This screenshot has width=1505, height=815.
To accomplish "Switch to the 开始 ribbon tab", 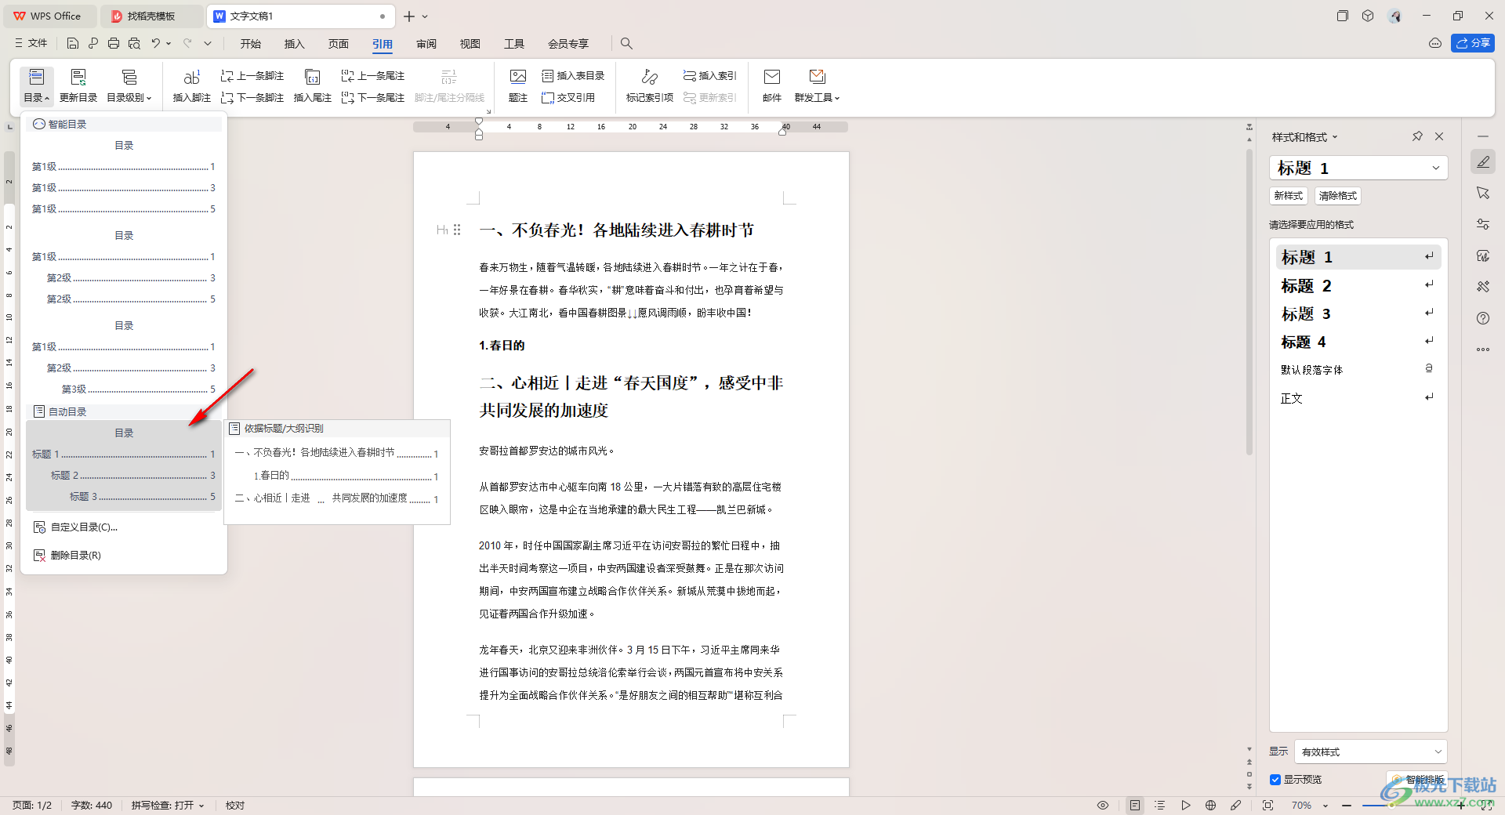I will click(251, 44).
